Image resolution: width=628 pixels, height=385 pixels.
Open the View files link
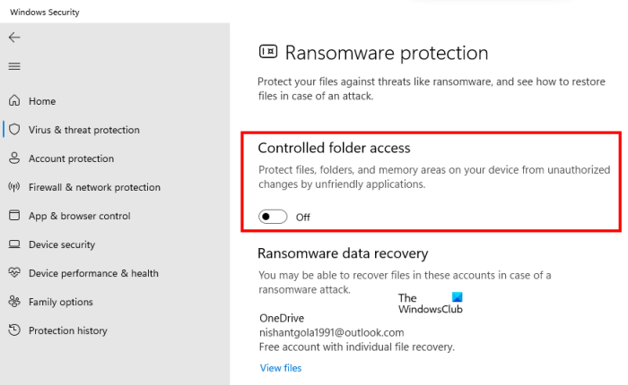pyautogui.click(x=281, y=368)
